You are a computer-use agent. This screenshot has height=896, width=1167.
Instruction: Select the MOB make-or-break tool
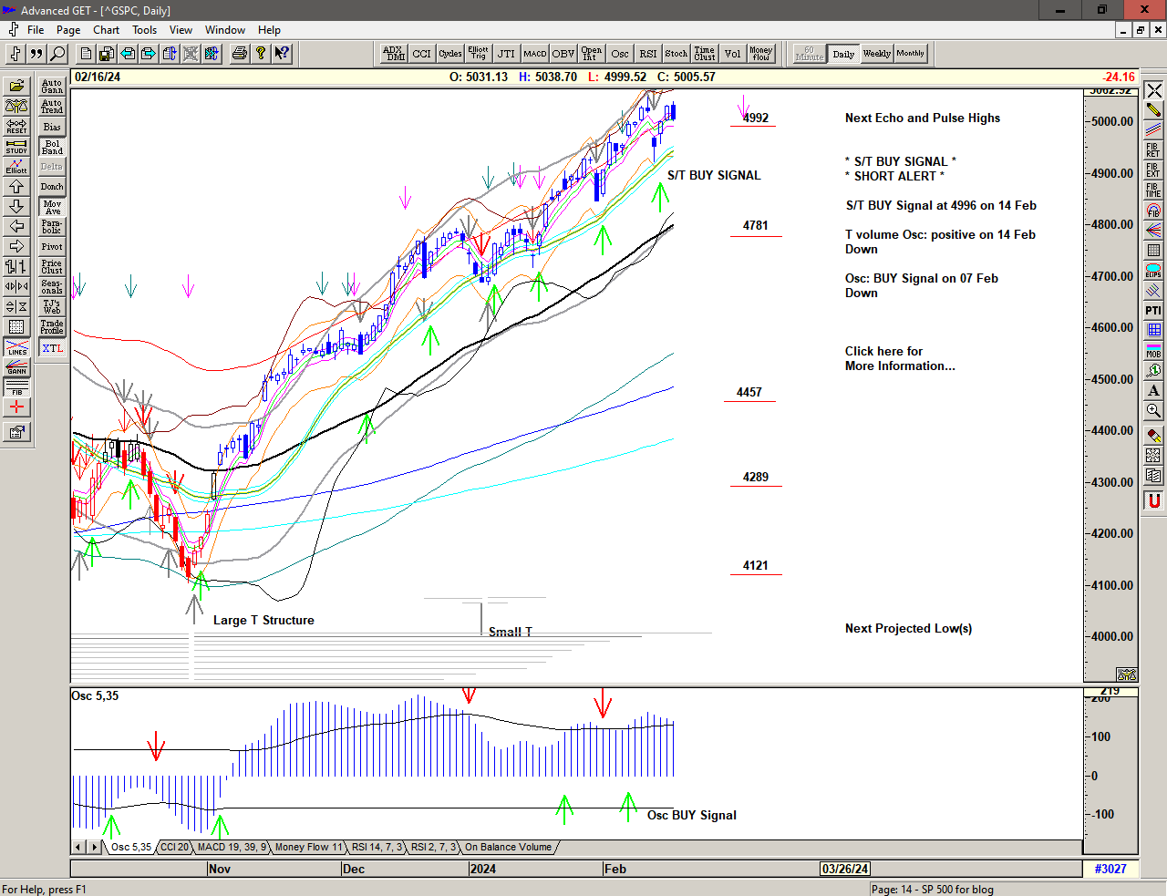coord(1153,350)
